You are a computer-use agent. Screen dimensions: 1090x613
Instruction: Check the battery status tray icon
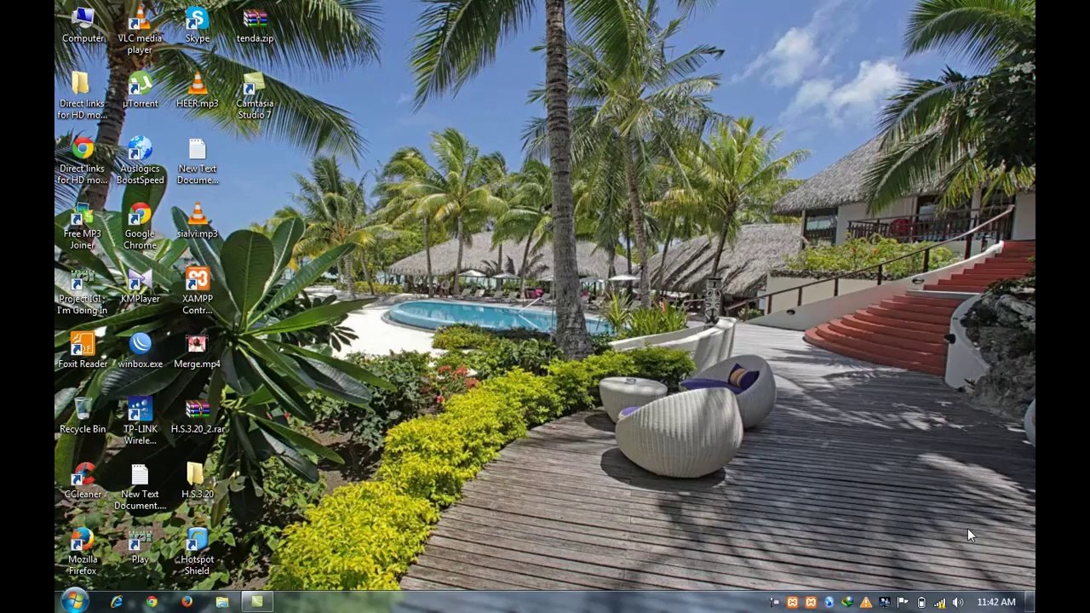[921, 603]
